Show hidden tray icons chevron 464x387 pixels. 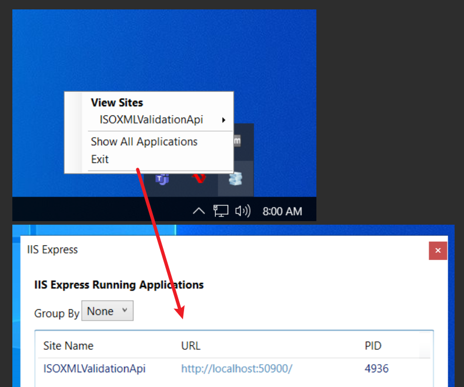pos(199,211)
